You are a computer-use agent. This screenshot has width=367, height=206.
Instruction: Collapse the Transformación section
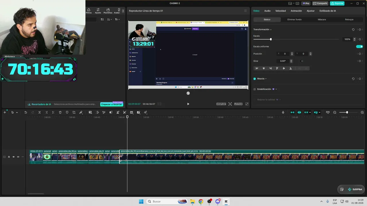coord(271,29)
